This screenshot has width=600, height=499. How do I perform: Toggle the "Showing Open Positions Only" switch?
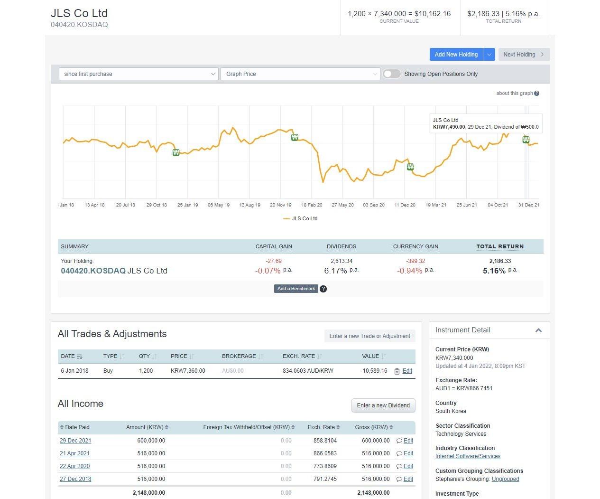[392, 74]
